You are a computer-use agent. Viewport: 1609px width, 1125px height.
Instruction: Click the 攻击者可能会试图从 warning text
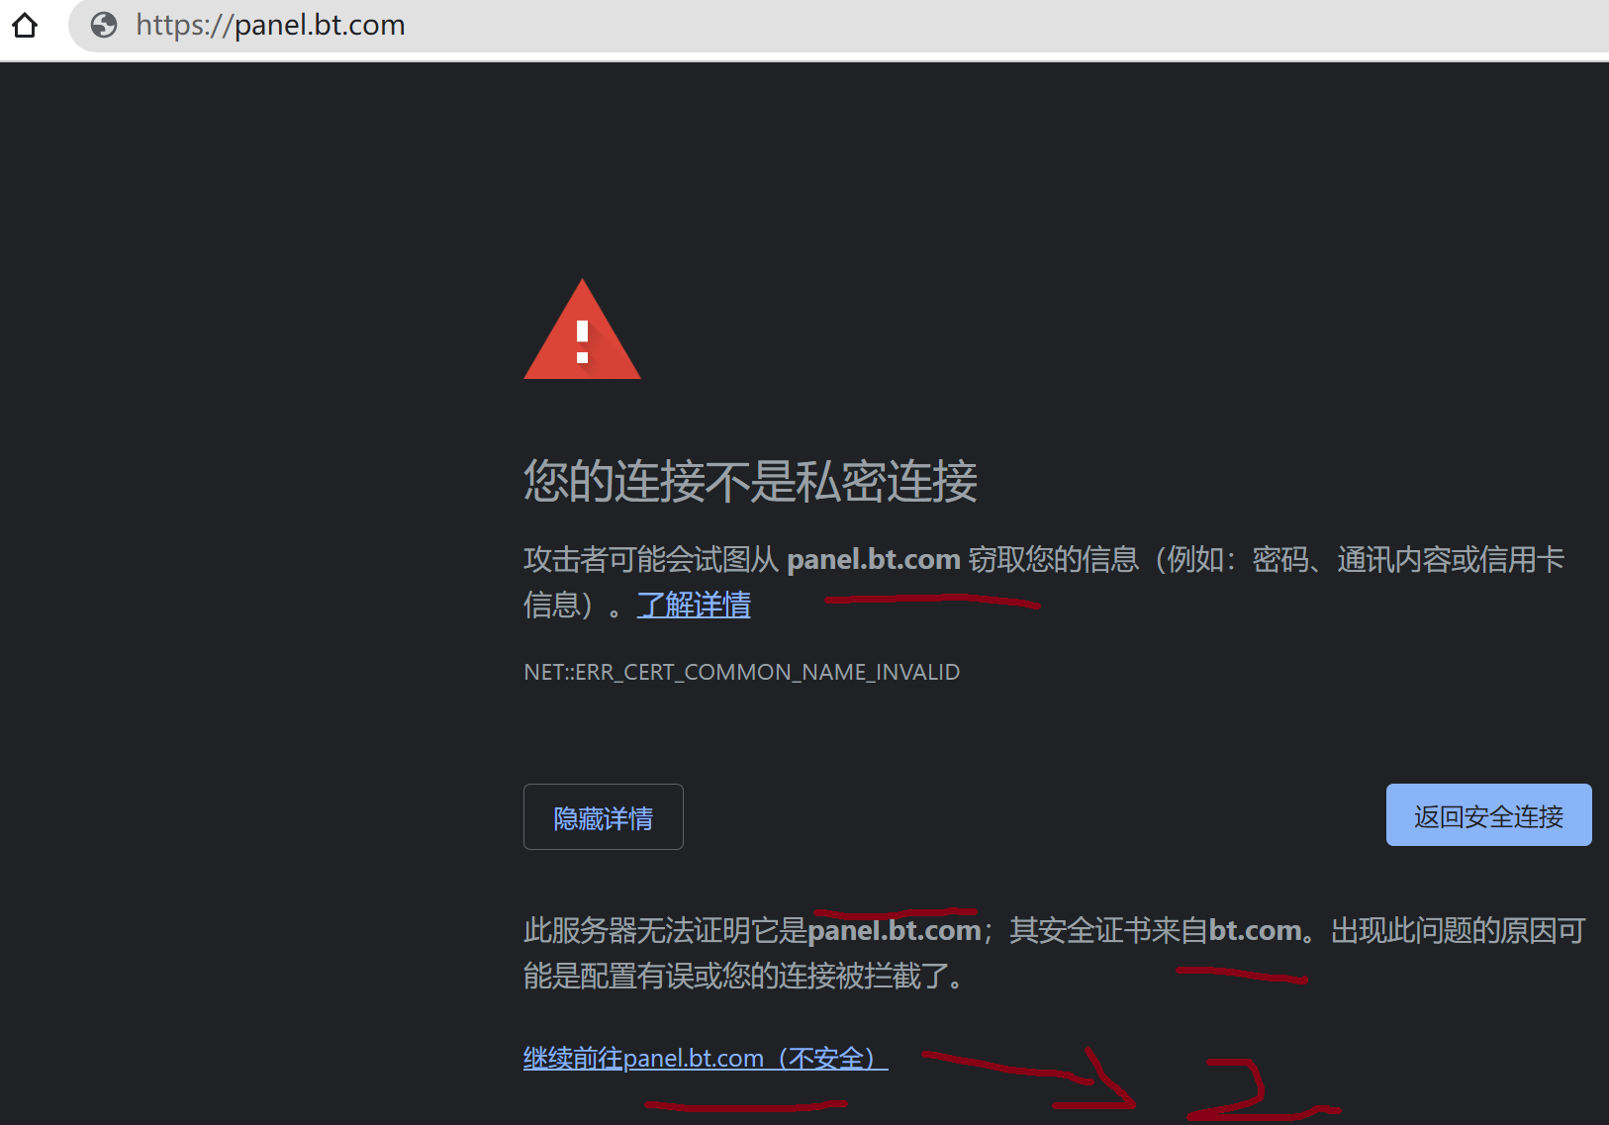coord(651,559)
